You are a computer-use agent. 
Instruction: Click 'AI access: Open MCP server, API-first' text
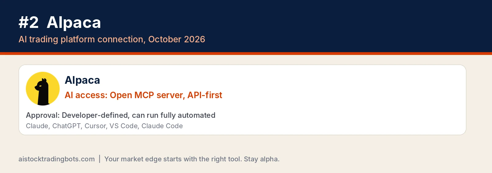143,95
